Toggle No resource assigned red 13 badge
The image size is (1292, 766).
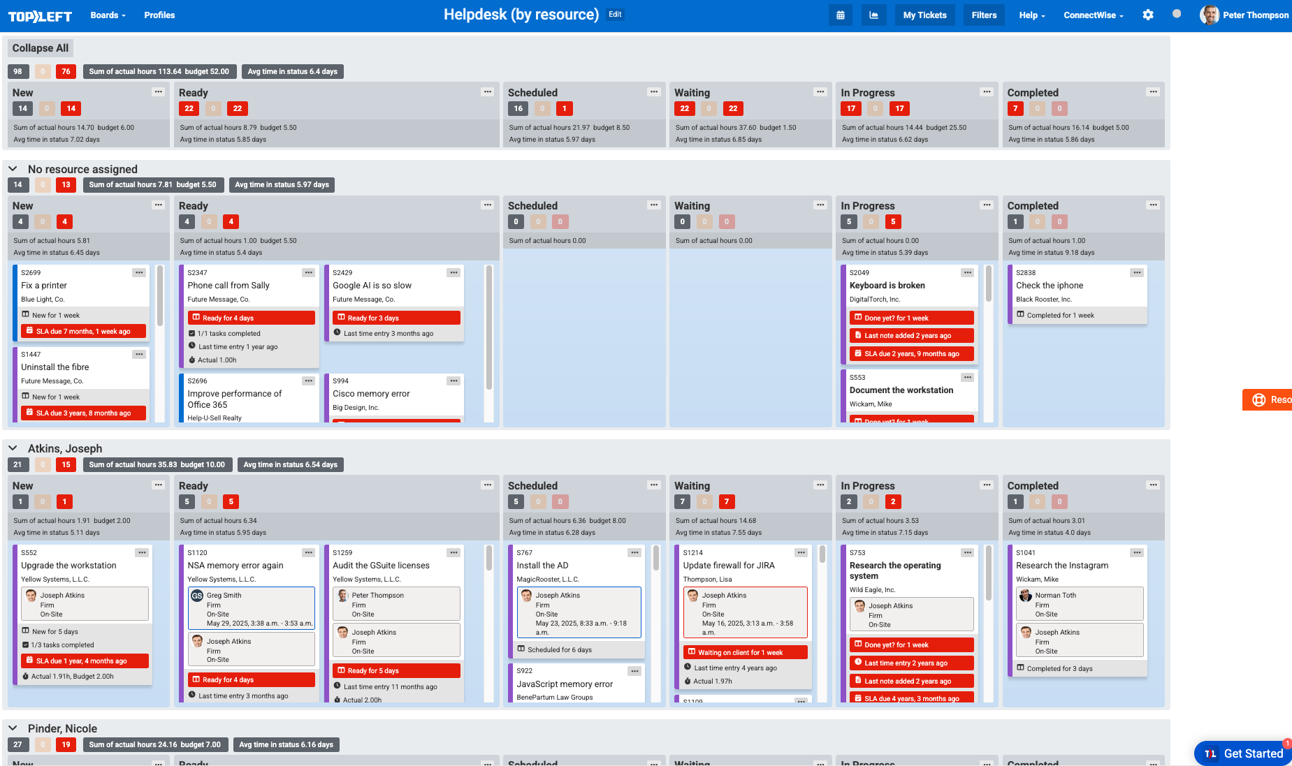click(66, 184)
